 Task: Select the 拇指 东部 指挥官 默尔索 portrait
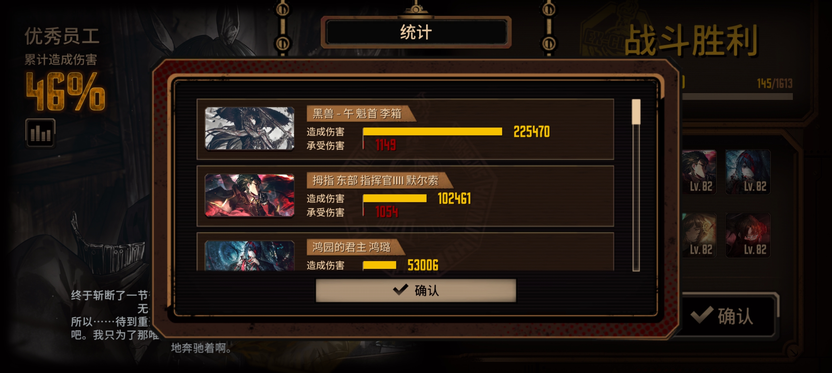pyautogui.click(x=249, y=195)
